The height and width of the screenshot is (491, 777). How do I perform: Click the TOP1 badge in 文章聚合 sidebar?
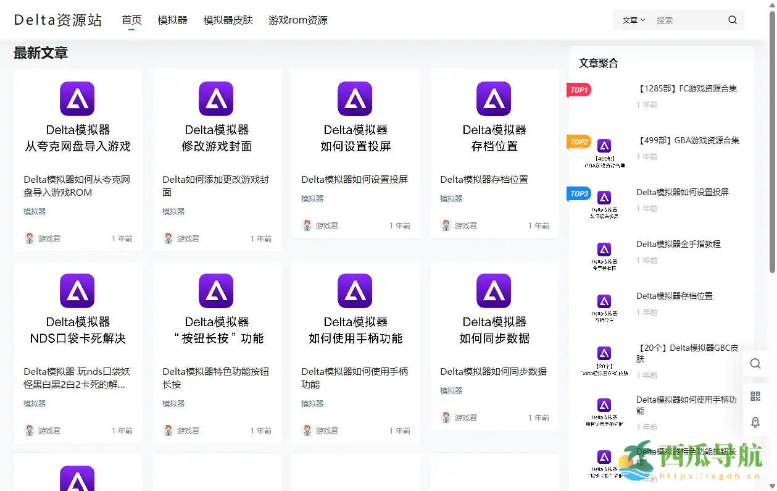(579, 90)
